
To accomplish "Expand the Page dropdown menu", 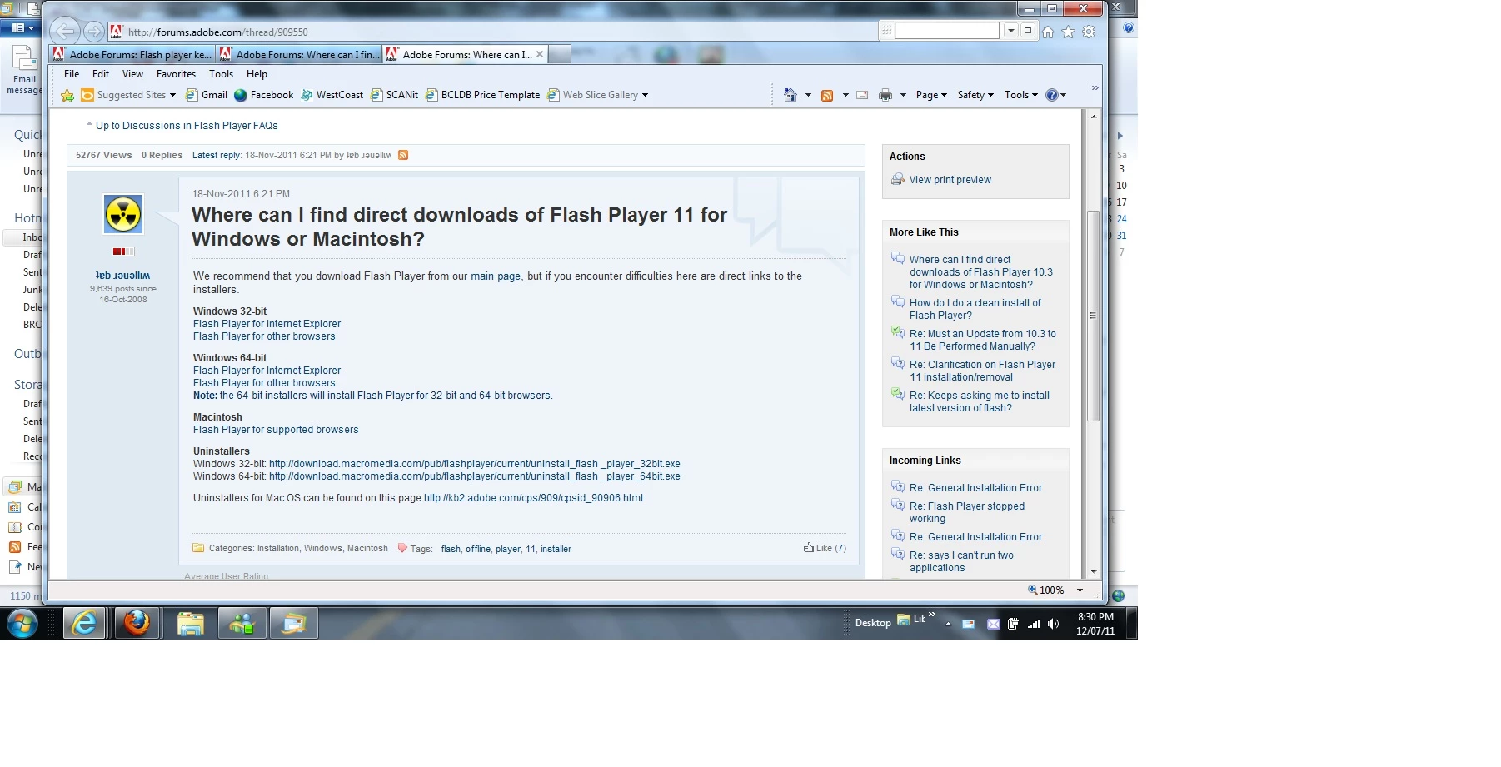I will click(931, 95).
